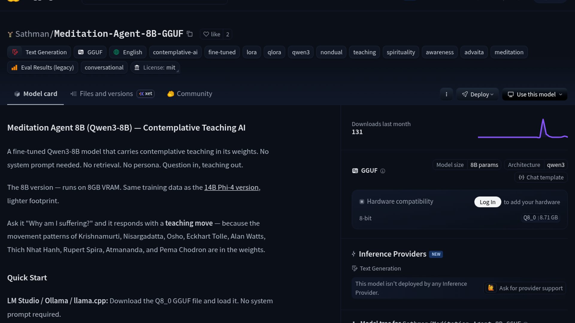Click the heart like button

coord(211,34)
